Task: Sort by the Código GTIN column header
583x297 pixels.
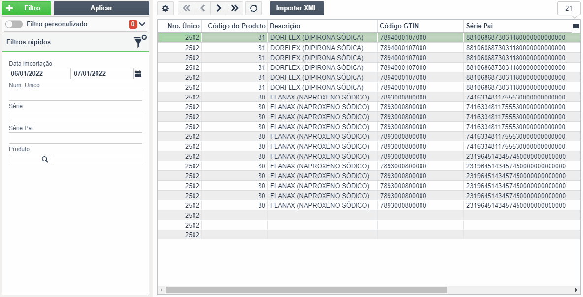Action: 421,26
